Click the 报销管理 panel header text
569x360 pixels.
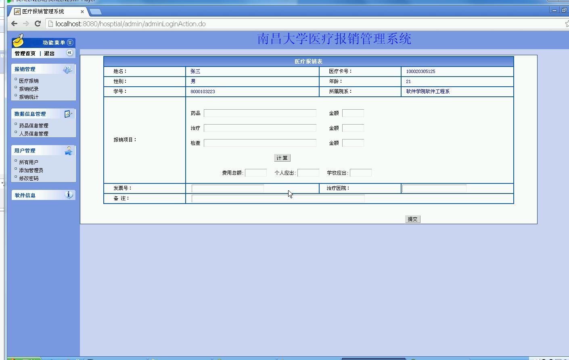pyautogui.click(x=25, y=69)
